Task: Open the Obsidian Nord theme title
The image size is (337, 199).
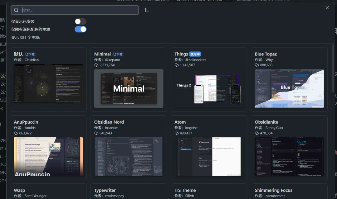Action: [x=109, y=122]
